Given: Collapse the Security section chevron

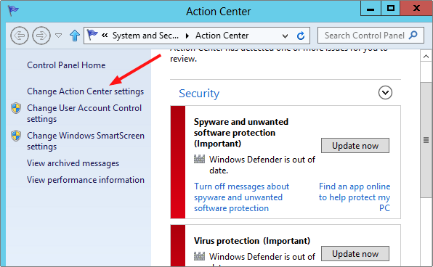Looking at the screenshot, I should [x=385, y=92].
